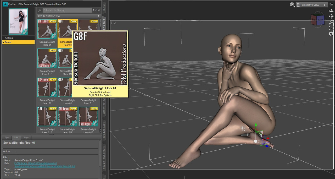Open the Perspective View dropdown

click(312, 5)
